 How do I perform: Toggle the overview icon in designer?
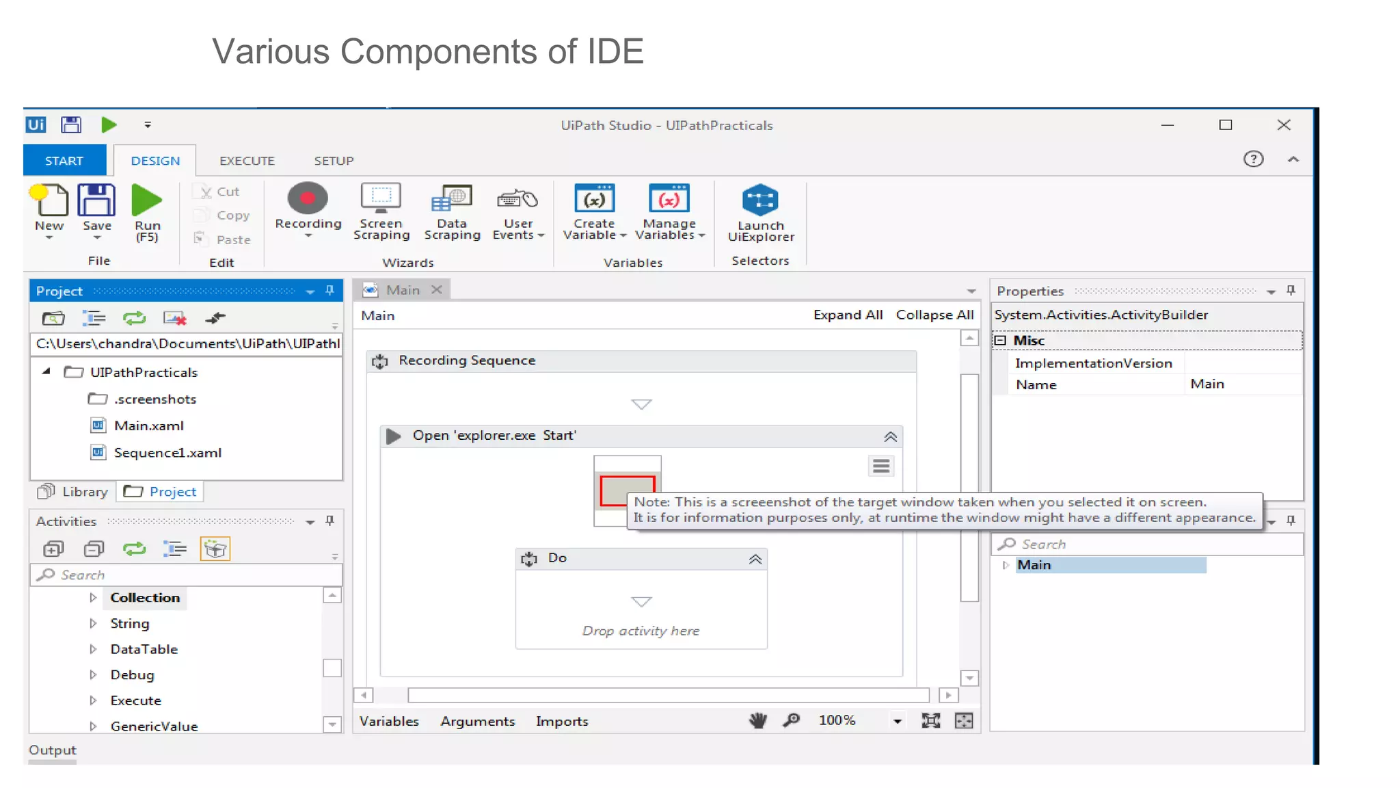click(x=964, y=720)
